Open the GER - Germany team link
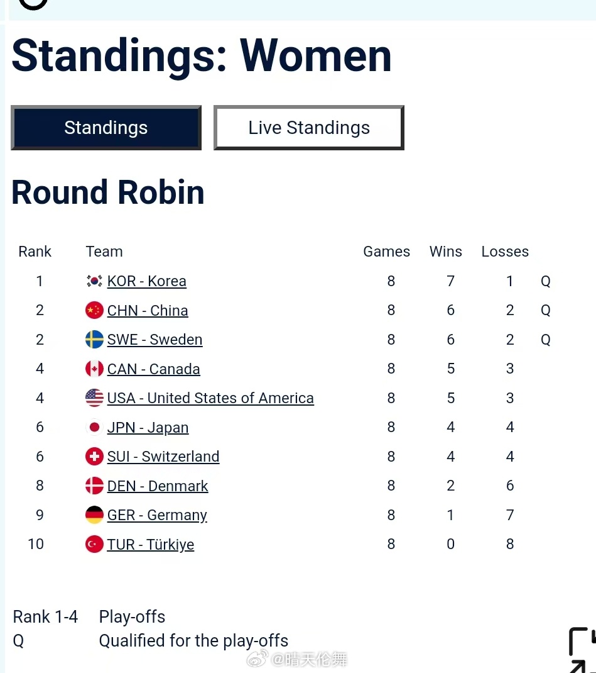The height and width of the screenshot is (673, 596). [x=157, y=516]
